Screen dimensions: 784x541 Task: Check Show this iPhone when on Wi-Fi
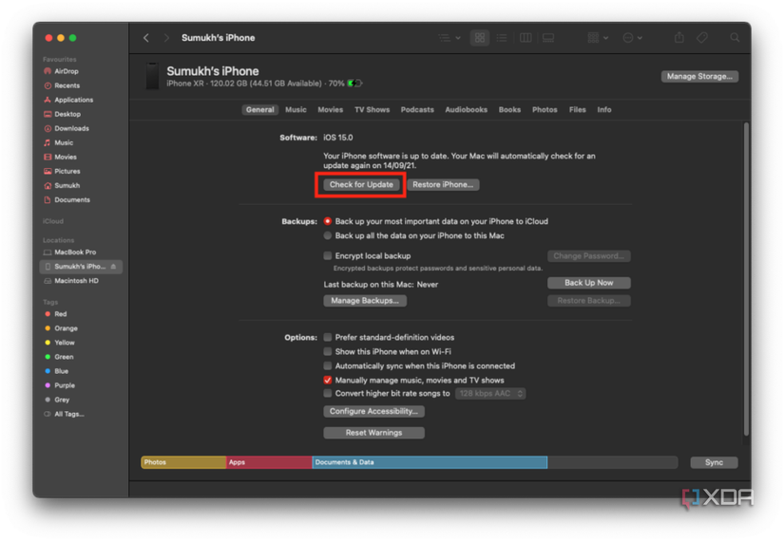pyautogui.click(x=328, y=352)
